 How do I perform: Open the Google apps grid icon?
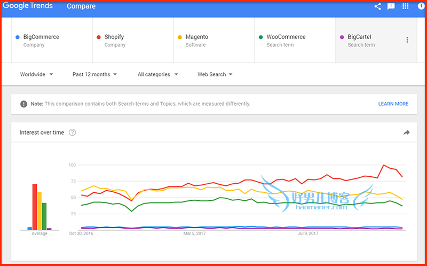tap(406, 6)
